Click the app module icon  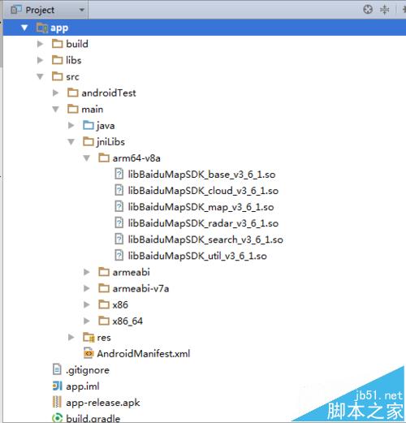pyautogui.click(x=42, y=28)
